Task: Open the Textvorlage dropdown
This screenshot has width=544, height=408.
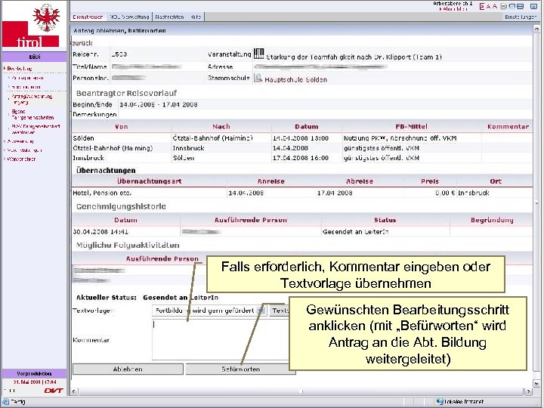Action: tap(209, 311)
